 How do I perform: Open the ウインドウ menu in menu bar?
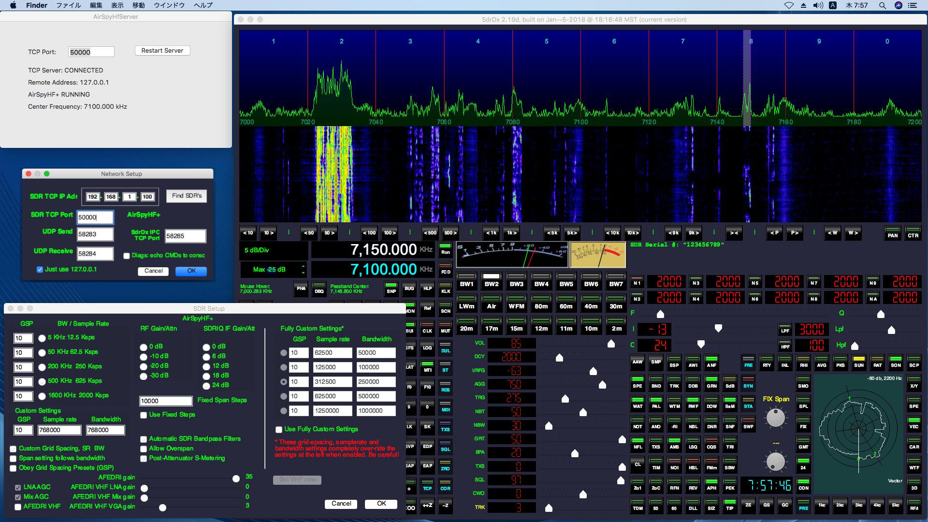169,5
